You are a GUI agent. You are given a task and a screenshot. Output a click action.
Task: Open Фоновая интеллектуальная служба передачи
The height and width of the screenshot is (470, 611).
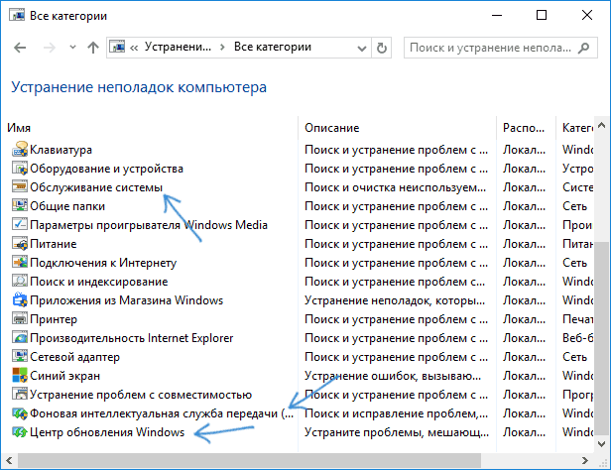[x=162, y=413]
